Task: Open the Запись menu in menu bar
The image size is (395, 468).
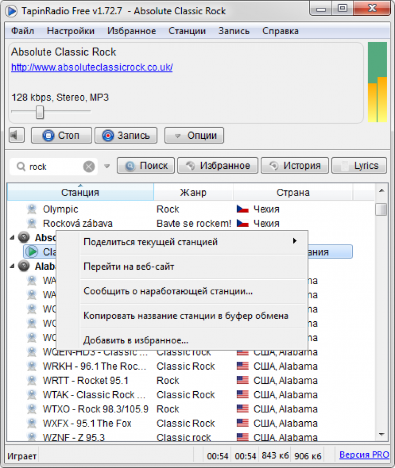Action: click(x=234, y=30)
